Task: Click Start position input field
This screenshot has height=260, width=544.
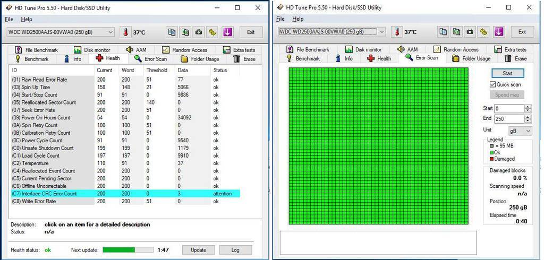Action: point(509,108)
